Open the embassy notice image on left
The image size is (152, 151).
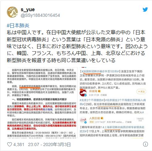point(42,103)
